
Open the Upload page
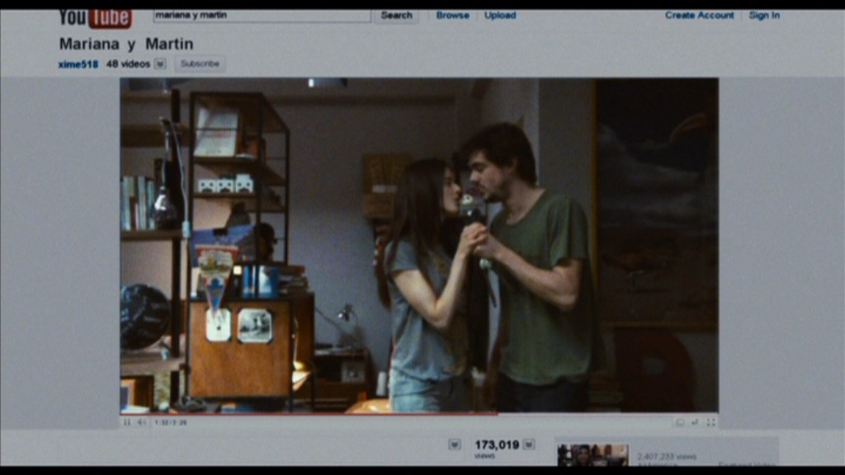tap(500, 16)
